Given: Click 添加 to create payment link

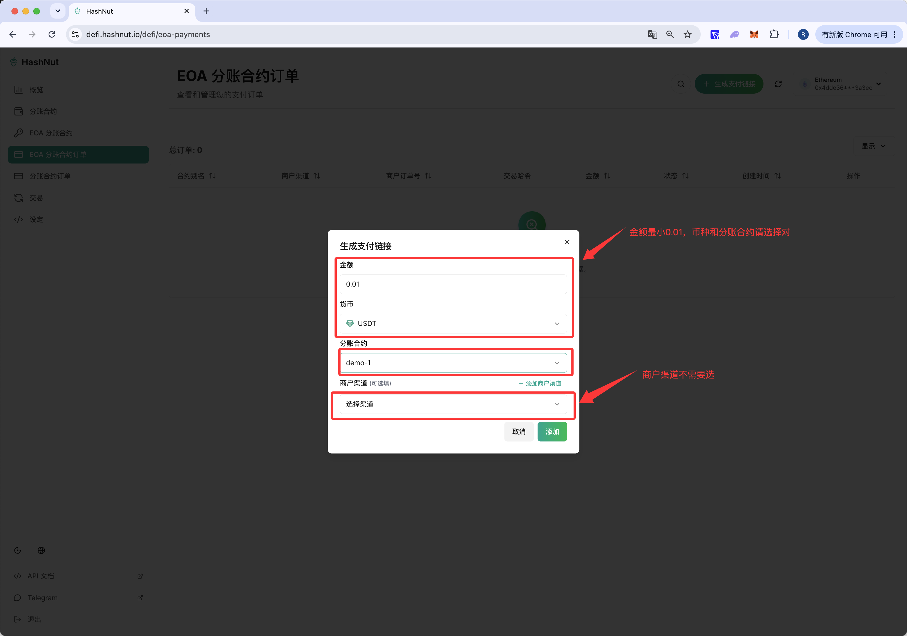Looking at the screenshot, I should coord(552,432).
